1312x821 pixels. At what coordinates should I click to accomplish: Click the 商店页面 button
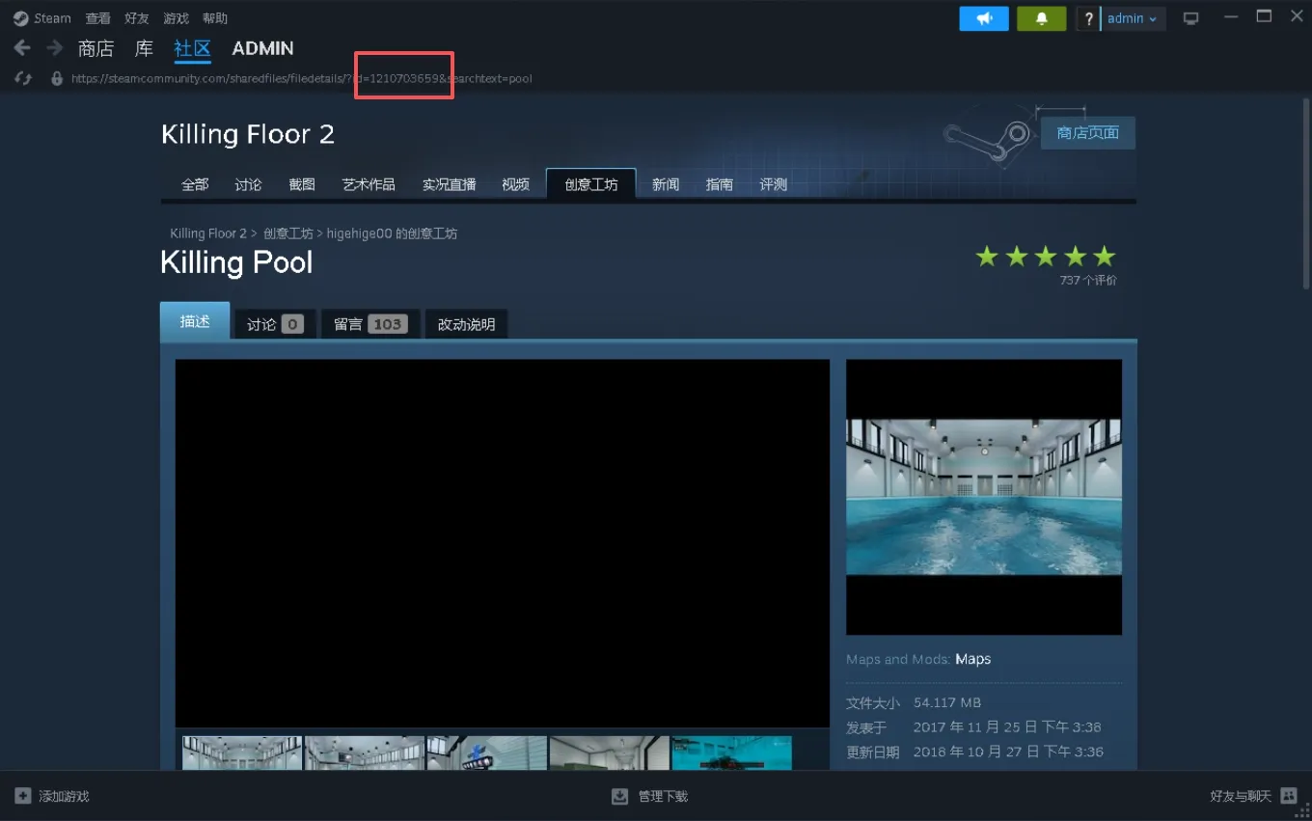coord(1087,133)
